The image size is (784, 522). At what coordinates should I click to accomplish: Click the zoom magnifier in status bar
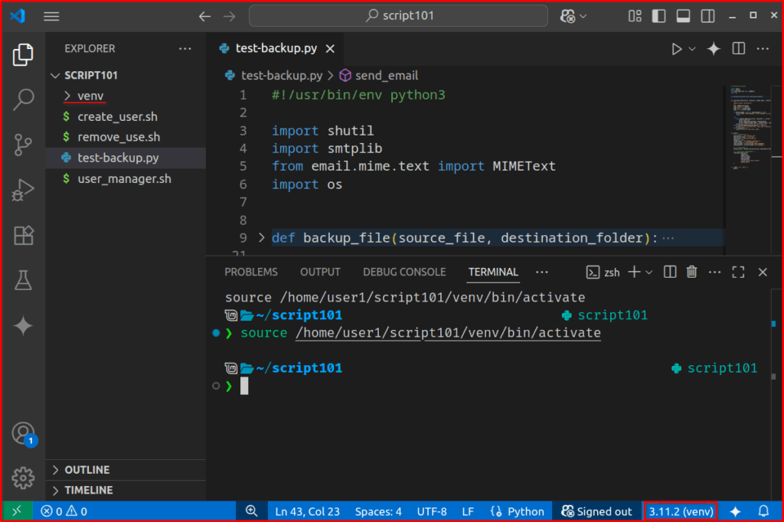(251, 511)
